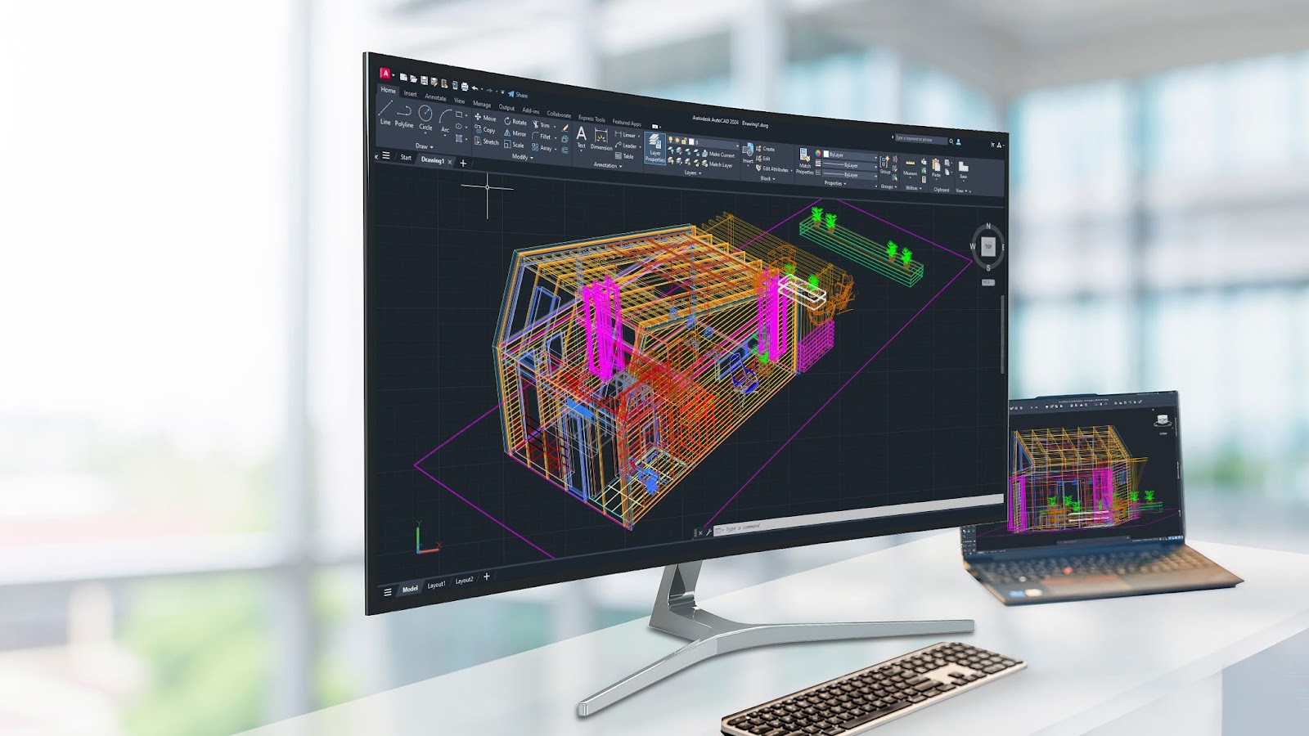Open the Layer Properties manager
This screenshot has height=736, width=1309.
coord(655,147)
